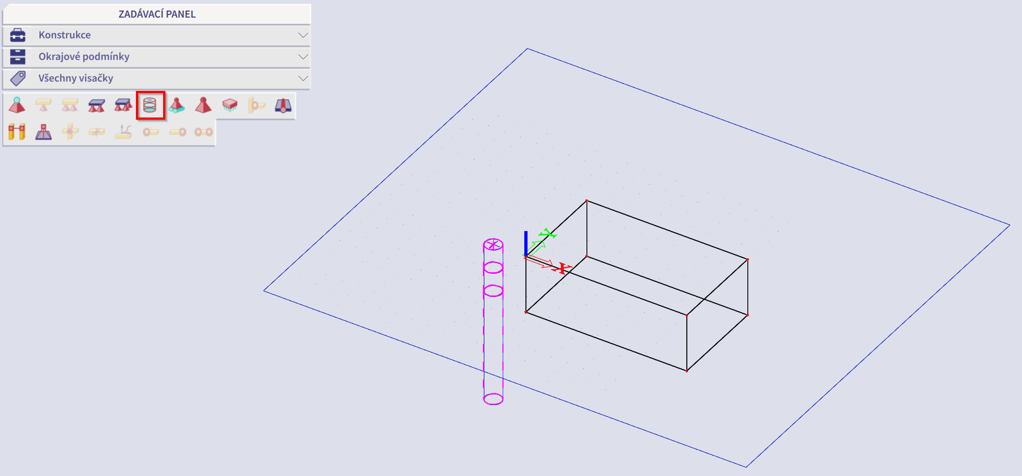1022x476 pixels.
Task: Click the blue trapezoid with red square icon
Action: (43, 132)
